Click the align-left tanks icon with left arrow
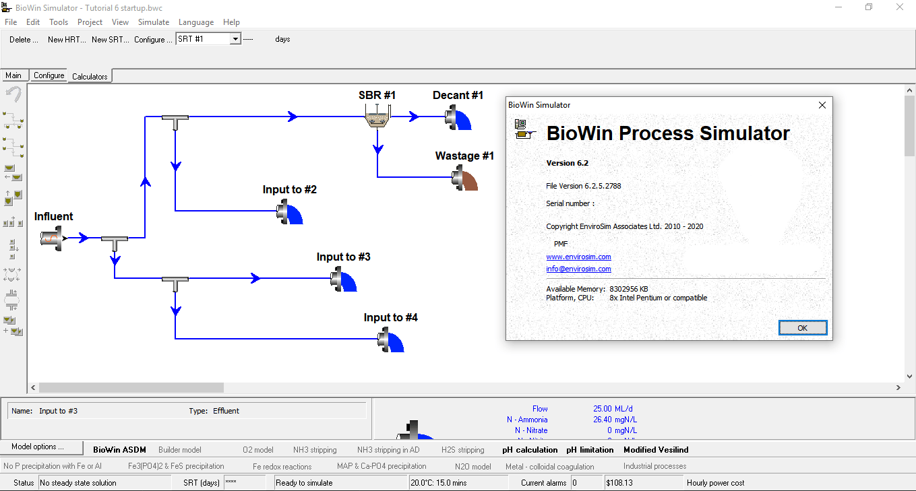This screenshot has width=916, height=491. pyautogui.click(x=13, y=173)
